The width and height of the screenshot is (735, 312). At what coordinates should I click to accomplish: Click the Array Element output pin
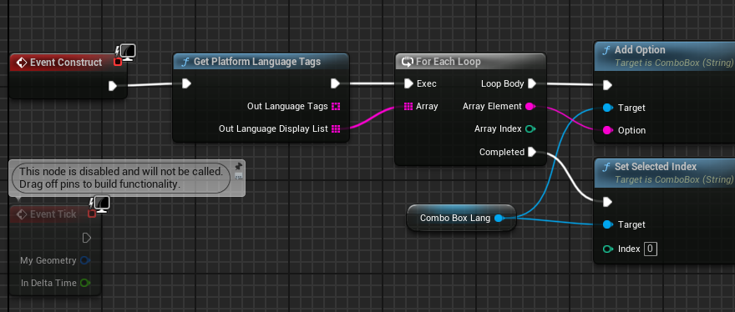pyautogui.click(x=530, y=106)
